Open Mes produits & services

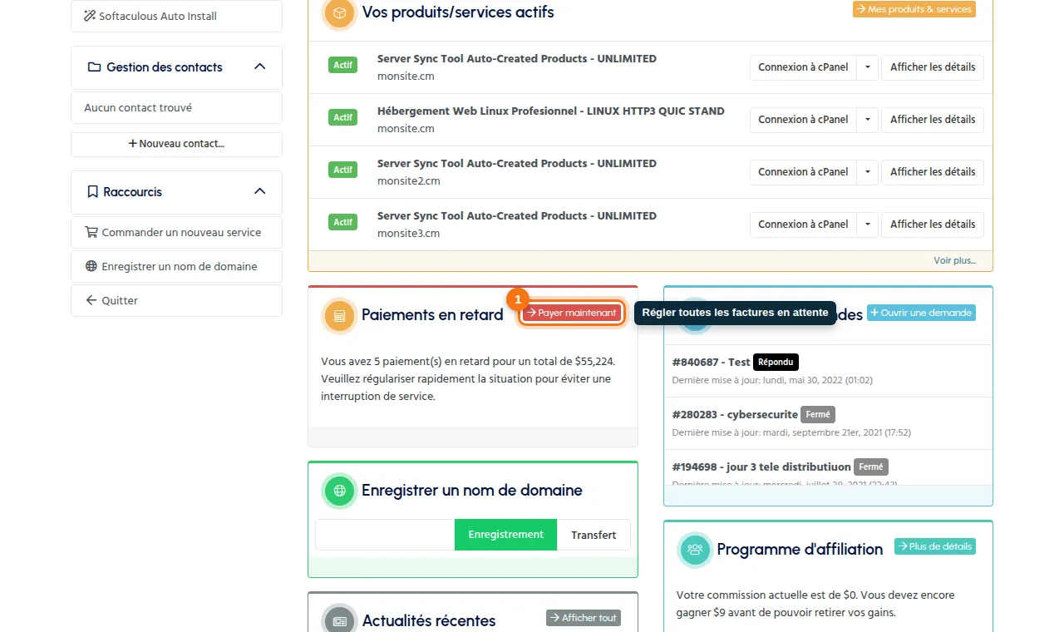point(914,9)
